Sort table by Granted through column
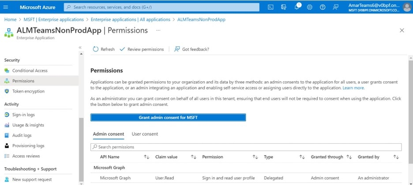This screenshot has height=185, width=413. tap(349, 157)
